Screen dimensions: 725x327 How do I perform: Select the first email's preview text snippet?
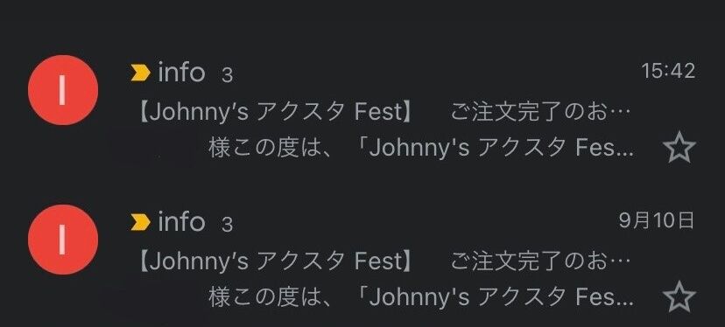[421, 148]
